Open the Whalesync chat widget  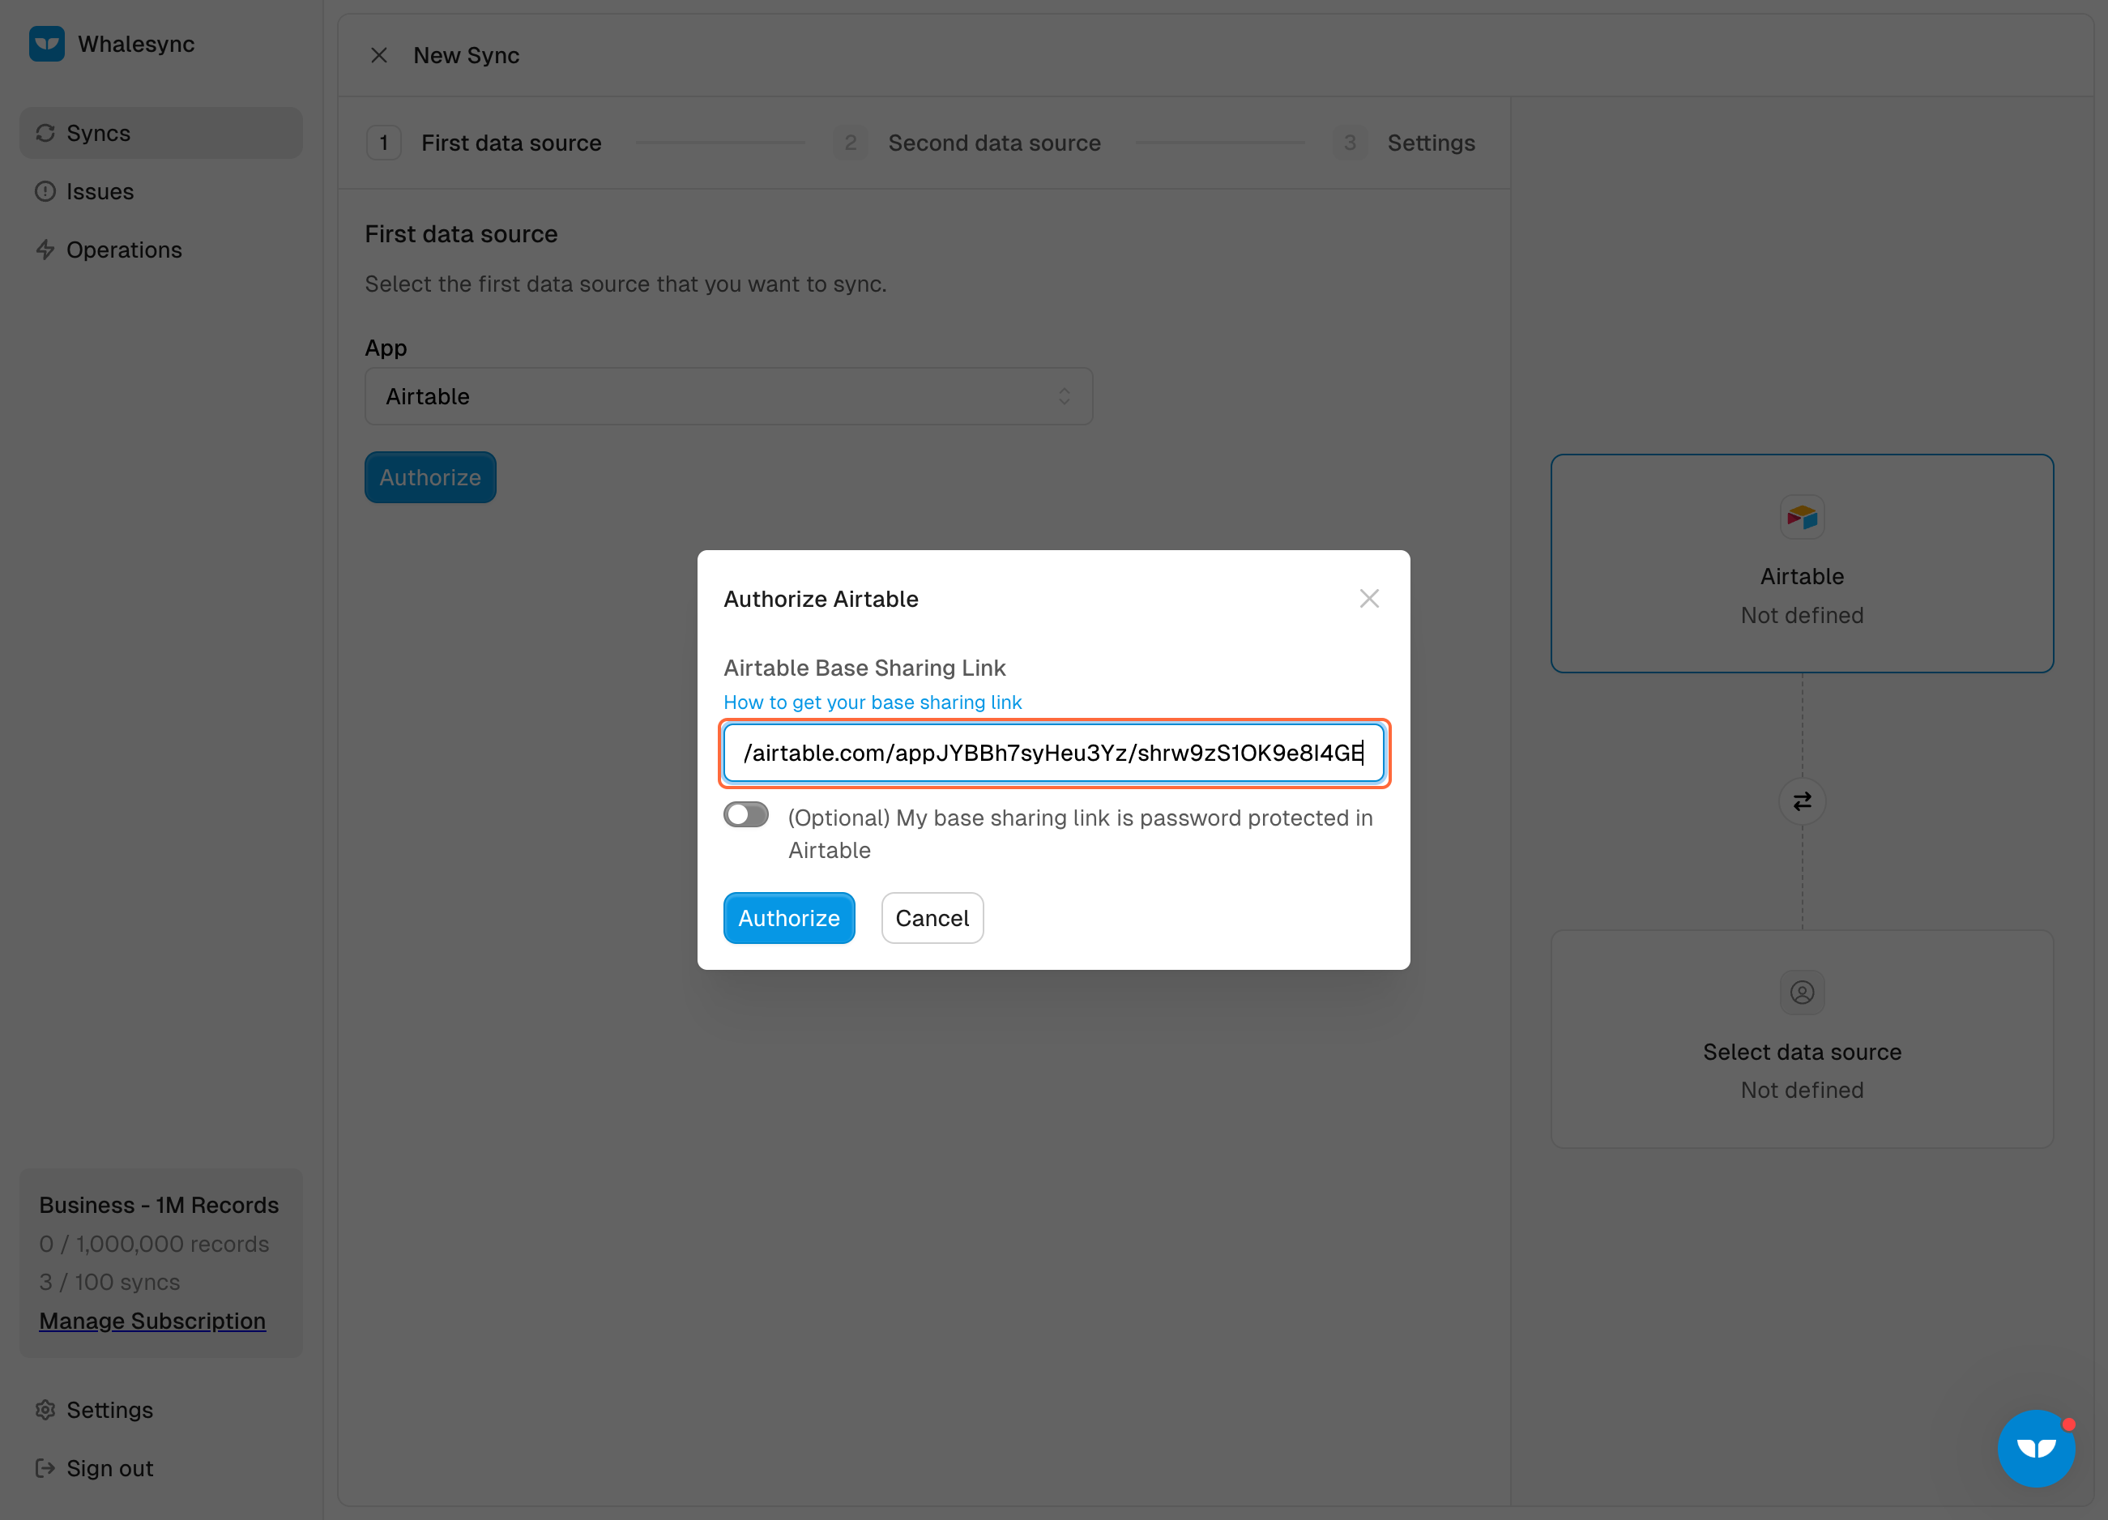click(x=2037, y=1449)
